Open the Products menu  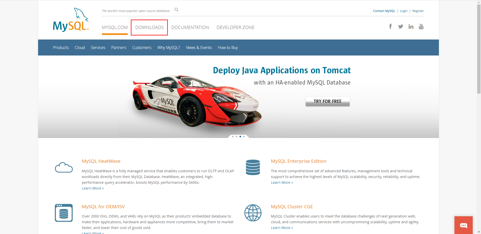pos(61,47)
